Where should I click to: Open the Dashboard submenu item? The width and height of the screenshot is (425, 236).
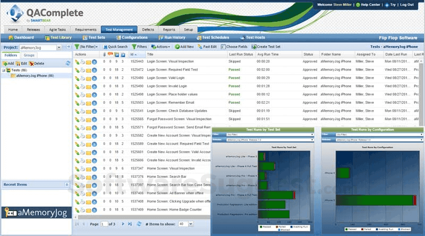21,38
